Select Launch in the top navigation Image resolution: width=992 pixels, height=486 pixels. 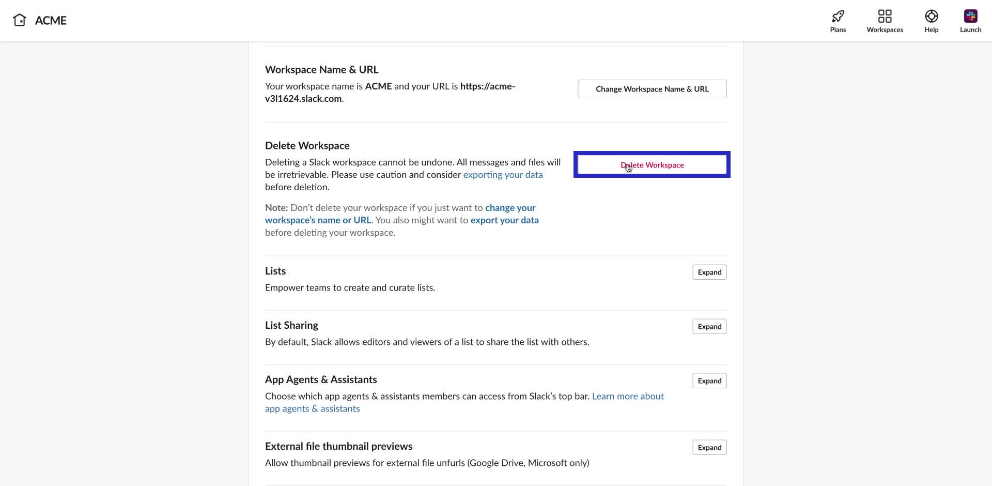[x=970, y=29]
